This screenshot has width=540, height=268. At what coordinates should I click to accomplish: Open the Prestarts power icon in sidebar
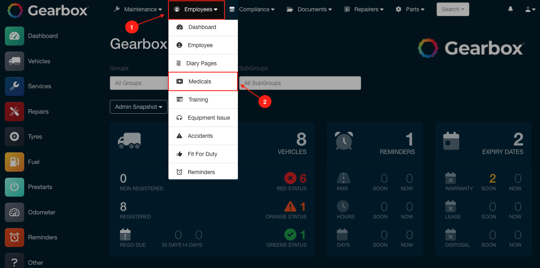tap(15, 187)
